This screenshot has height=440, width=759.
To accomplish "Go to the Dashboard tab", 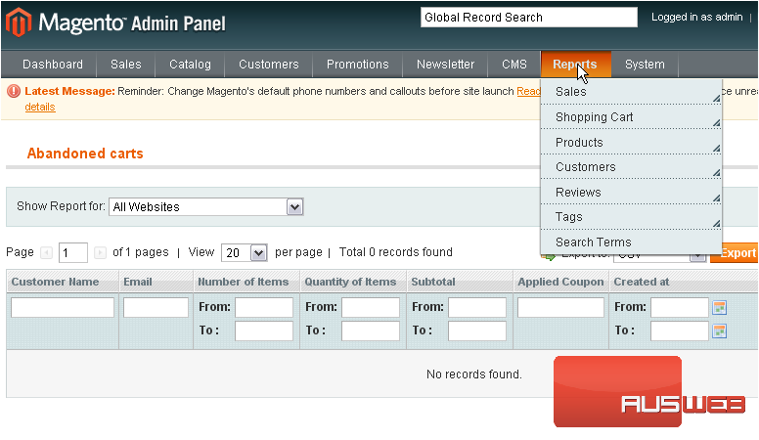I will 53,65.
